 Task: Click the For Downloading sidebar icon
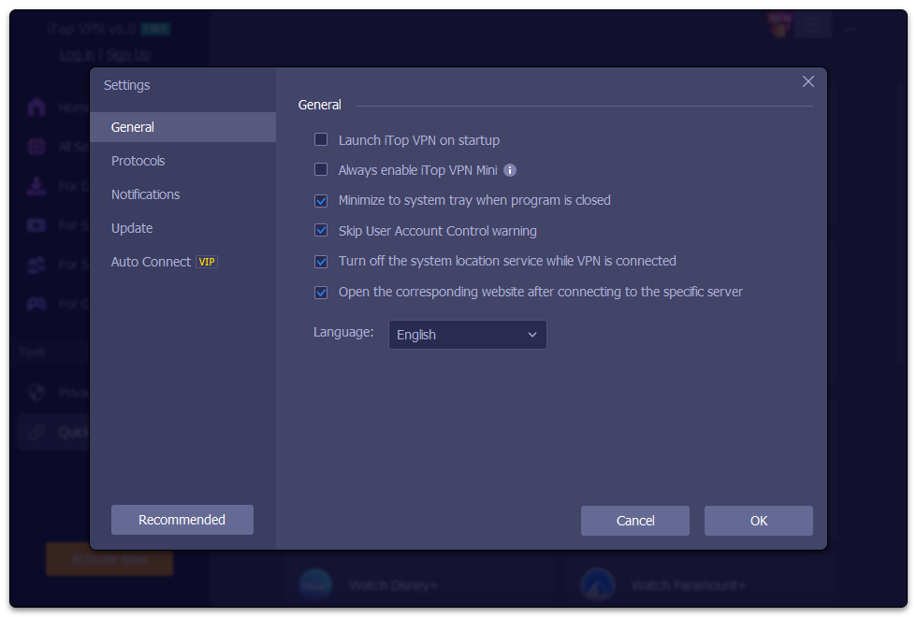click(36, 185)
